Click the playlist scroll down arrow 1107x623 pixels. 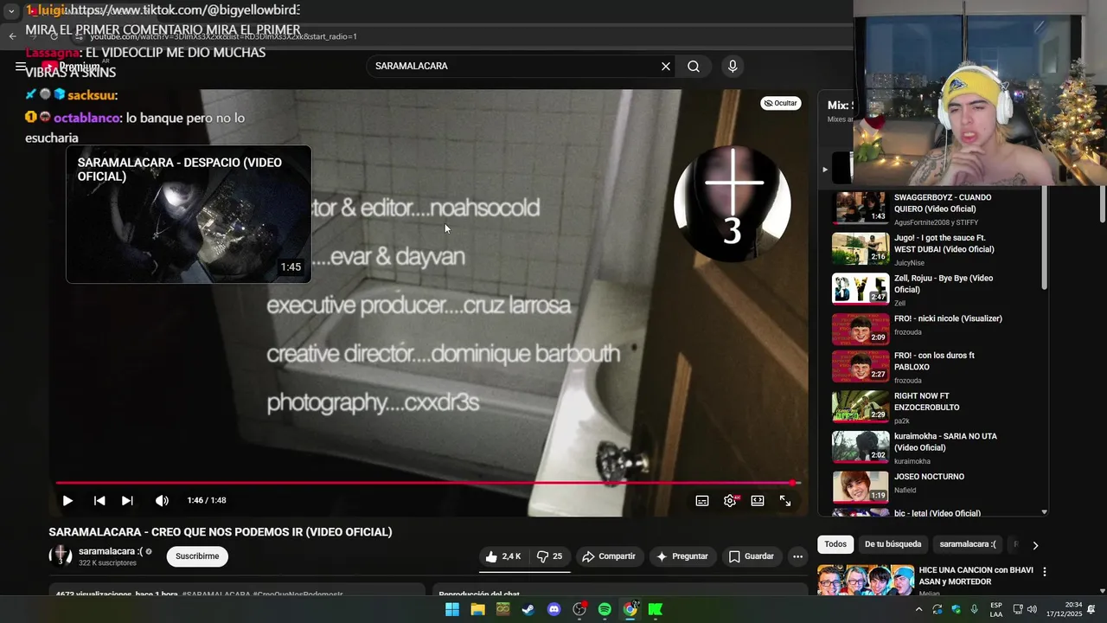pyautogui.click(x=1044, y=512)
